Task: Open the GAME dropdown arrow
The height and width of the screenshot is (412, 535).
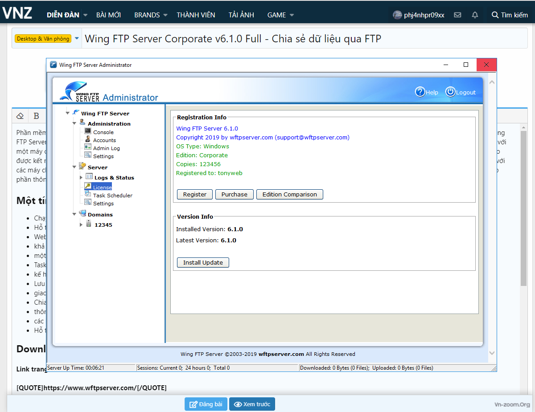Action: point(292,15)
